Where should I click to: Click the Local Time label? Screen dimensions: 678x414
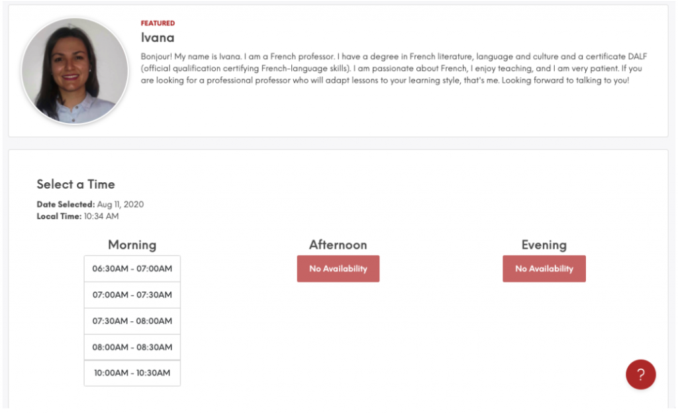point(59,217)
